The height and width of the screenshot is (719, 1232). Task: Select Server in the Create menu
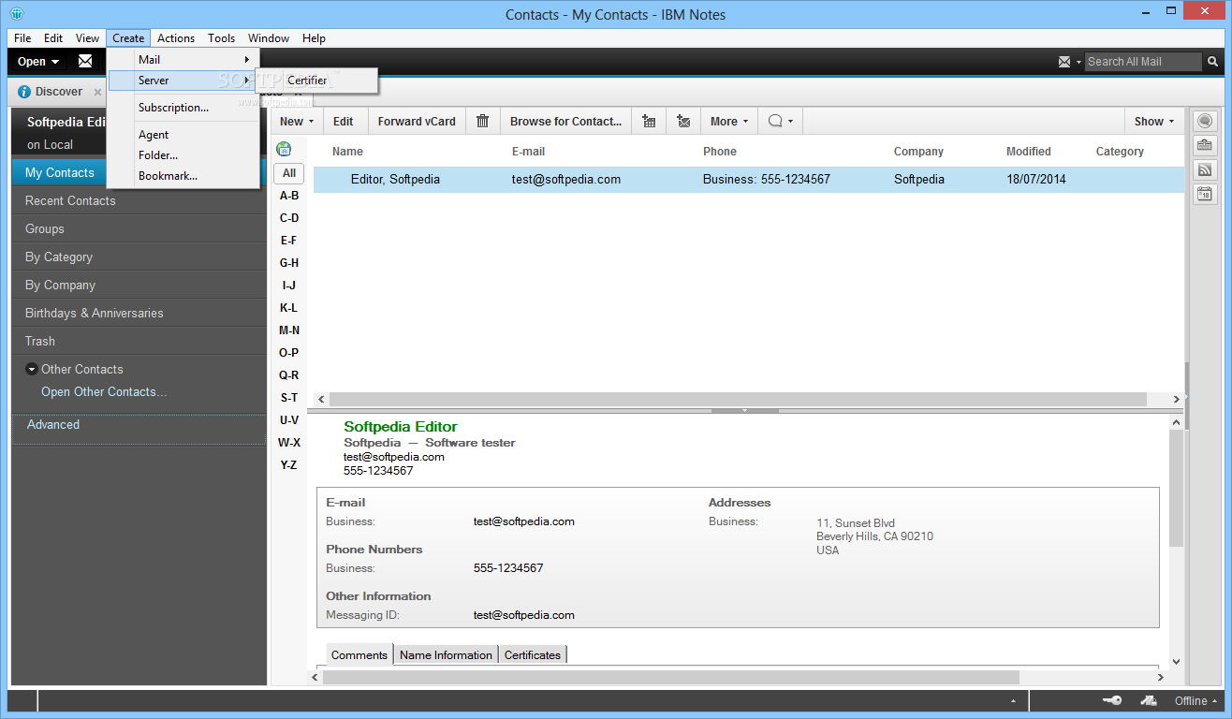[x=183, y=81]
